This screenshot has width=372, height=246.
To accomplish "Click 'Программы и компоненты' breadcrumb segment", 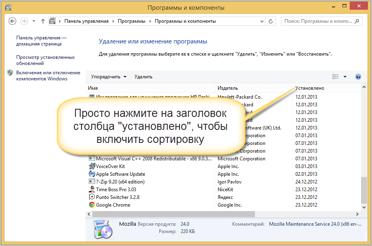I will click(185, 21).
